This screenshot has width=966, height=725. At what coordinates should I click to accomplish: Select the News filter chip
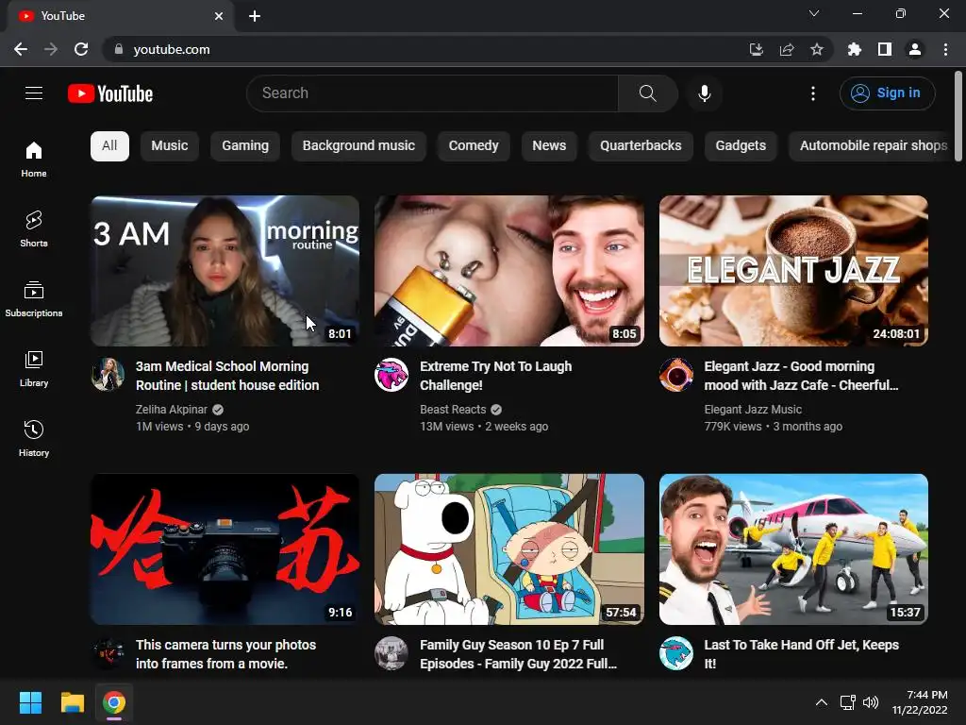pos(549,146)
